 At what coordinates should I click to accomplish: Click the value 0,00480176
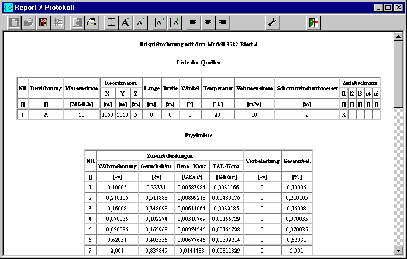(x=226, y=198)
